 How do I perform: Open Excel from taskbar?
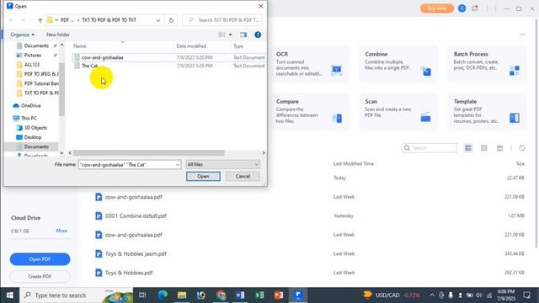(259, 295)
